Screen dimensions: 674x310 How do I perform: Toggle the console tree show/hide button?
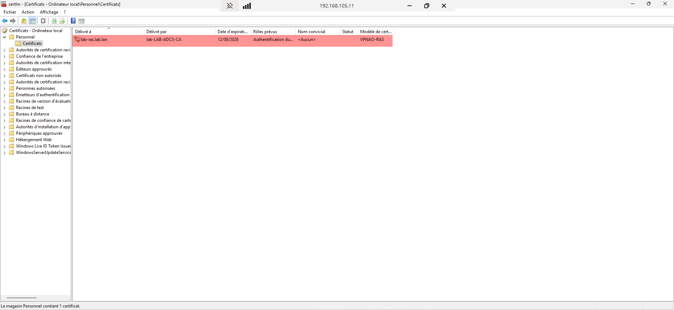pos(32,21)
